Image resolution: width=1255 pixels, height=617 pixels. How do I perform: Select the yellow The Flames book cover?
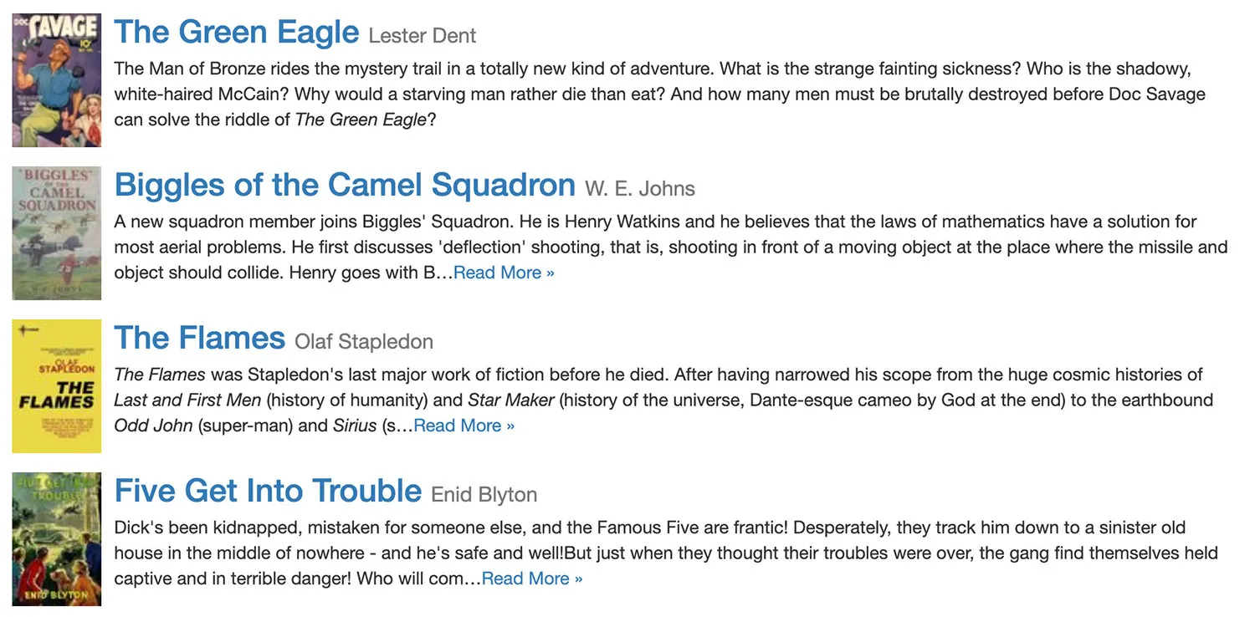tap(57, 386)
